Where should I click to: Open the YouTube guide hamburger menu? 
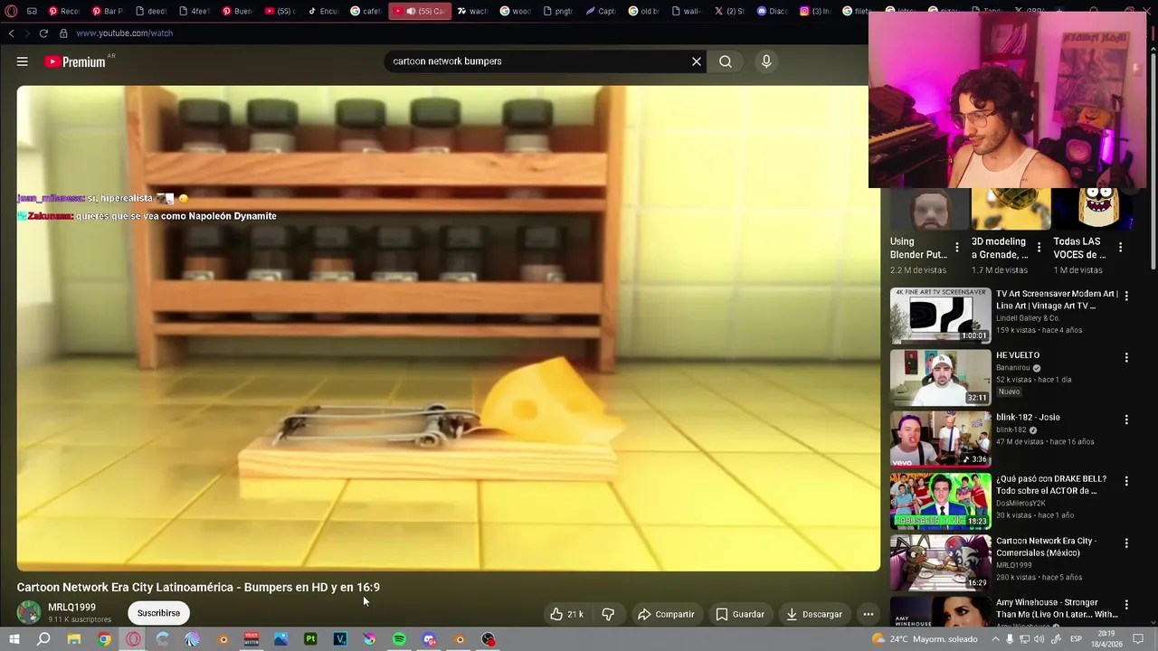tap(22, 61)
